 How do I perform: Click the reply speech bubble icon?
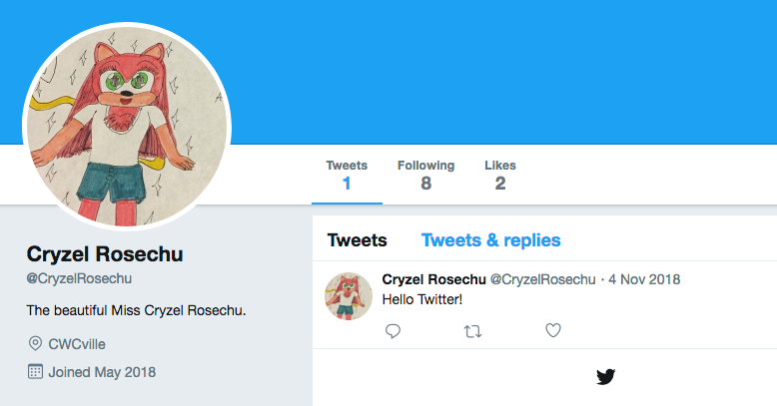[x=392, y=330]
